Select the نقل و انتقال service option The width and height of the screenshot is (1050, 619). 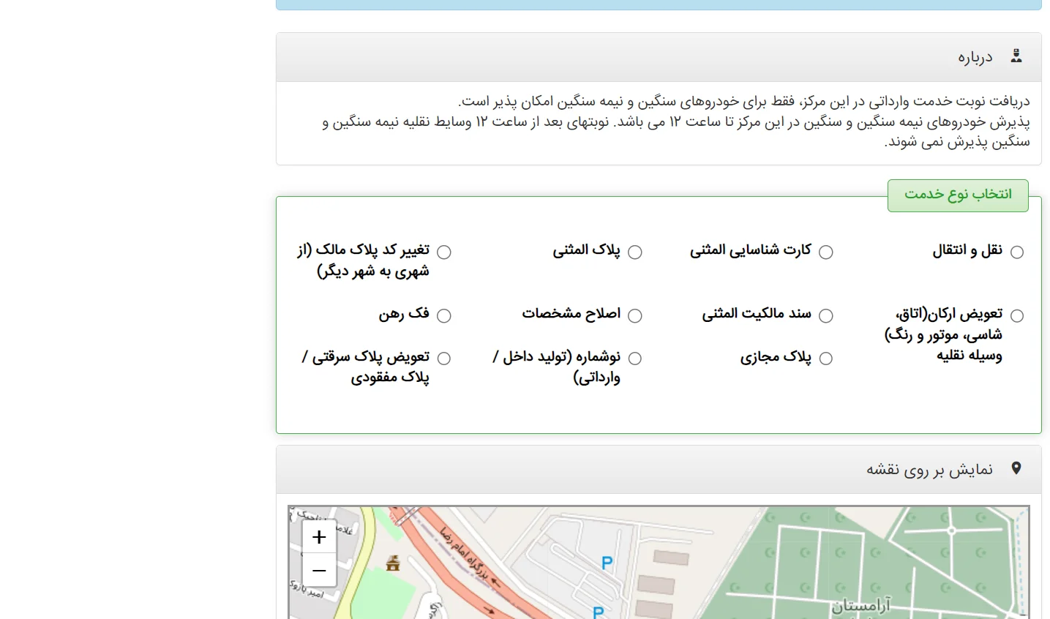pyautogui.click(x=1017, y=252)
